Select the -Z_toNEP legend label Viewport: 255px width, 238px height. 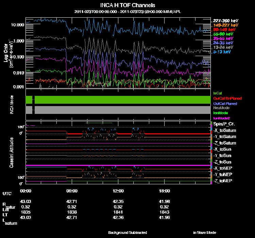(x=223, y=180)
